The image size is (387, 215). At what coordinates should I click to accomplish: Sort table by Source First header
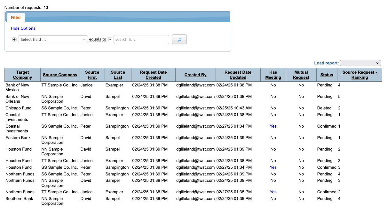coord(92,75)
